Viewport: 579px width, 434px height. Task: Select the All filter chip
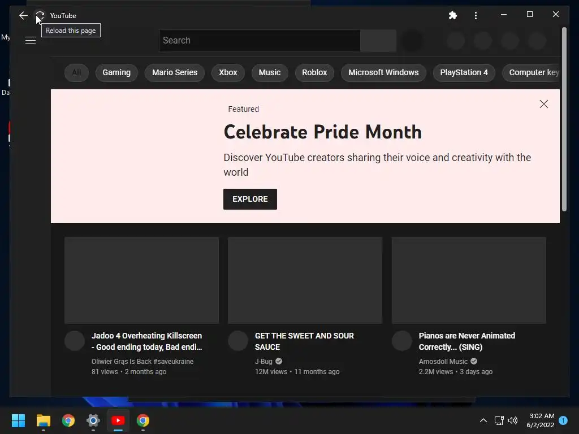(76, 72)
